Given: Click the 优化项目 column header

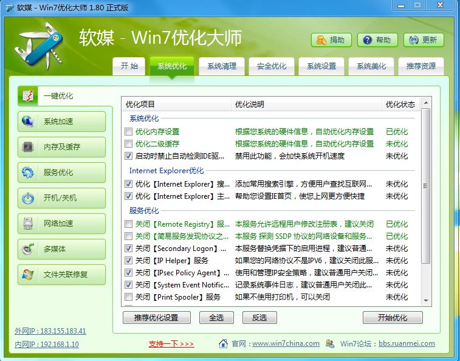Looking at the screenshot, I should (176, 104).
